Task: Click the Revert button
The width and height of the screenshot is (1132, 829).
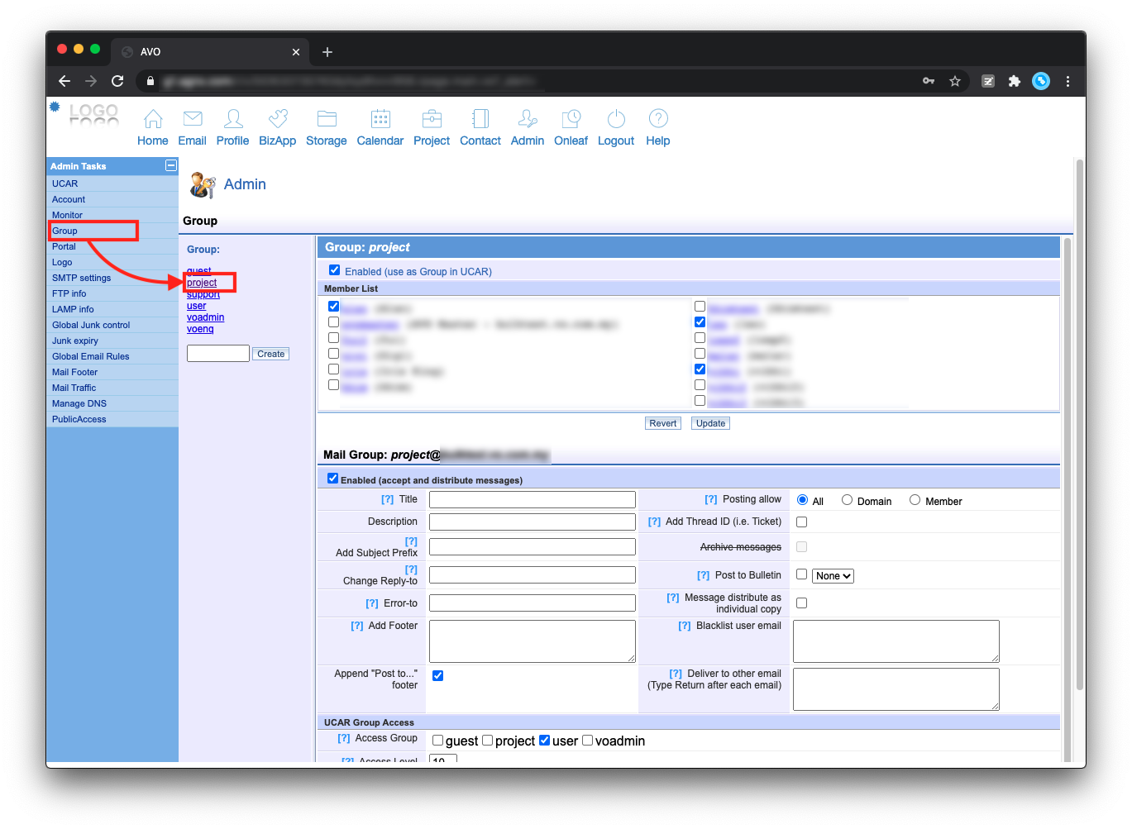Action: pyautogui.click(x=662, y=423)
